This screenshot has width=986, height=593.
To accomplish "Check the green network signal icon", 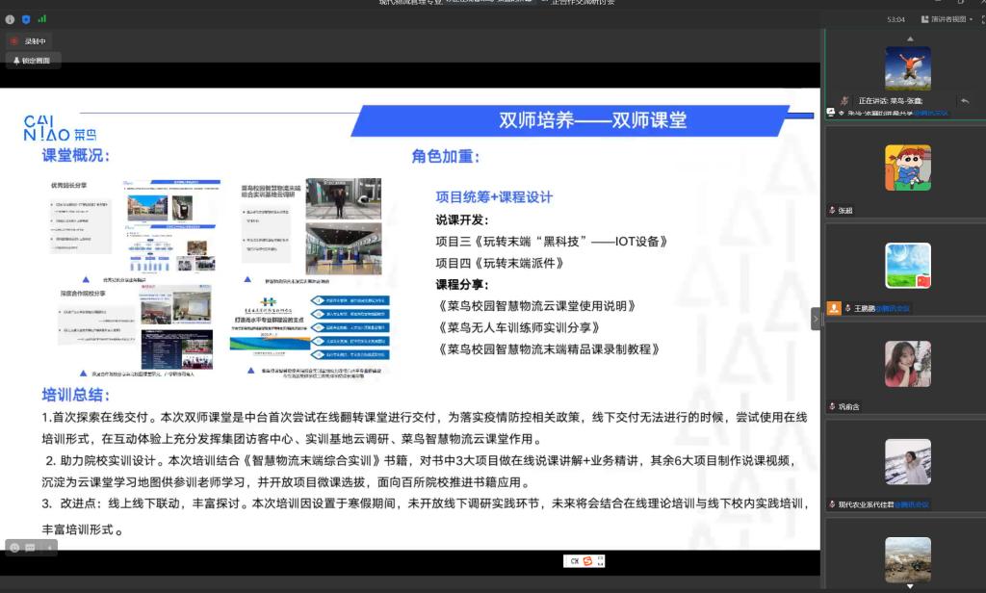I will coord(42,19).
